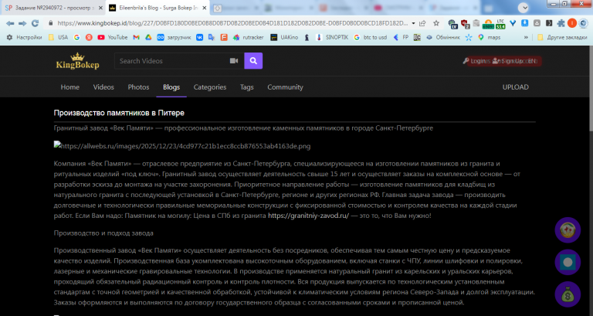
Task: Open the Community menu item
Action: point(285,87)
